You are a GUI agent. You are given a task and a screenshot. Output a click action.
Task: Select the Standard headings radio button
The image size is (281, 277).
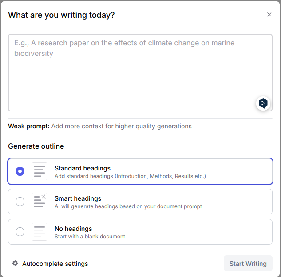tap(20, 171)
